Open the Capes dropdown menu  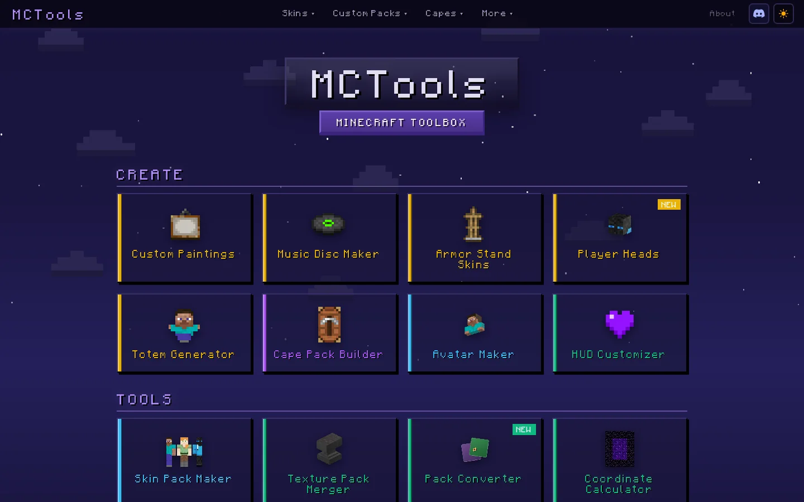444,13
